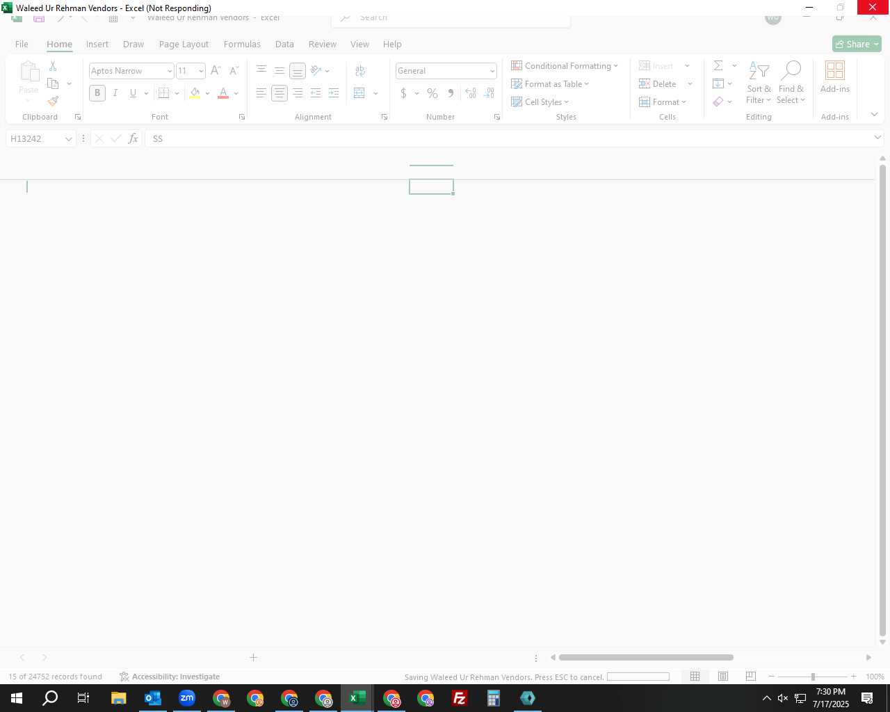
Task: Open the Conditional Formatting dropdown
Action: pyautogui.click(x=565, y=66)
